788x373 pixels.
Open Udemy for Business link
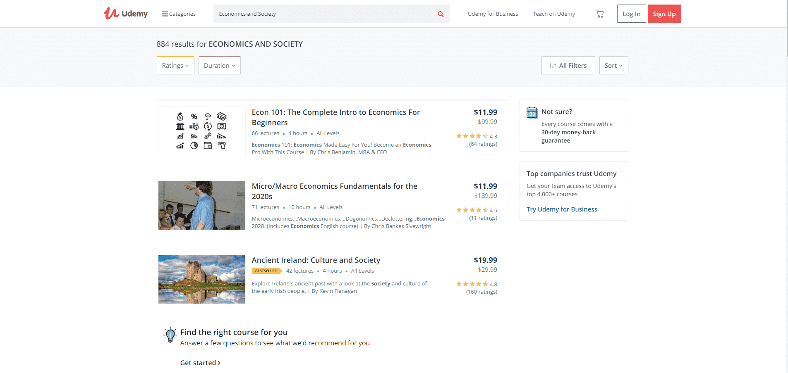493,14
